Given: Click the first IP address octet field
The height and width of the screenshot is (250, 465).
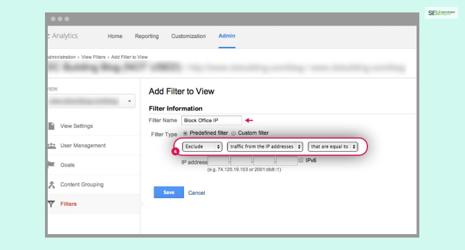Looking at the screenshot, I should [x=218, y=161].
